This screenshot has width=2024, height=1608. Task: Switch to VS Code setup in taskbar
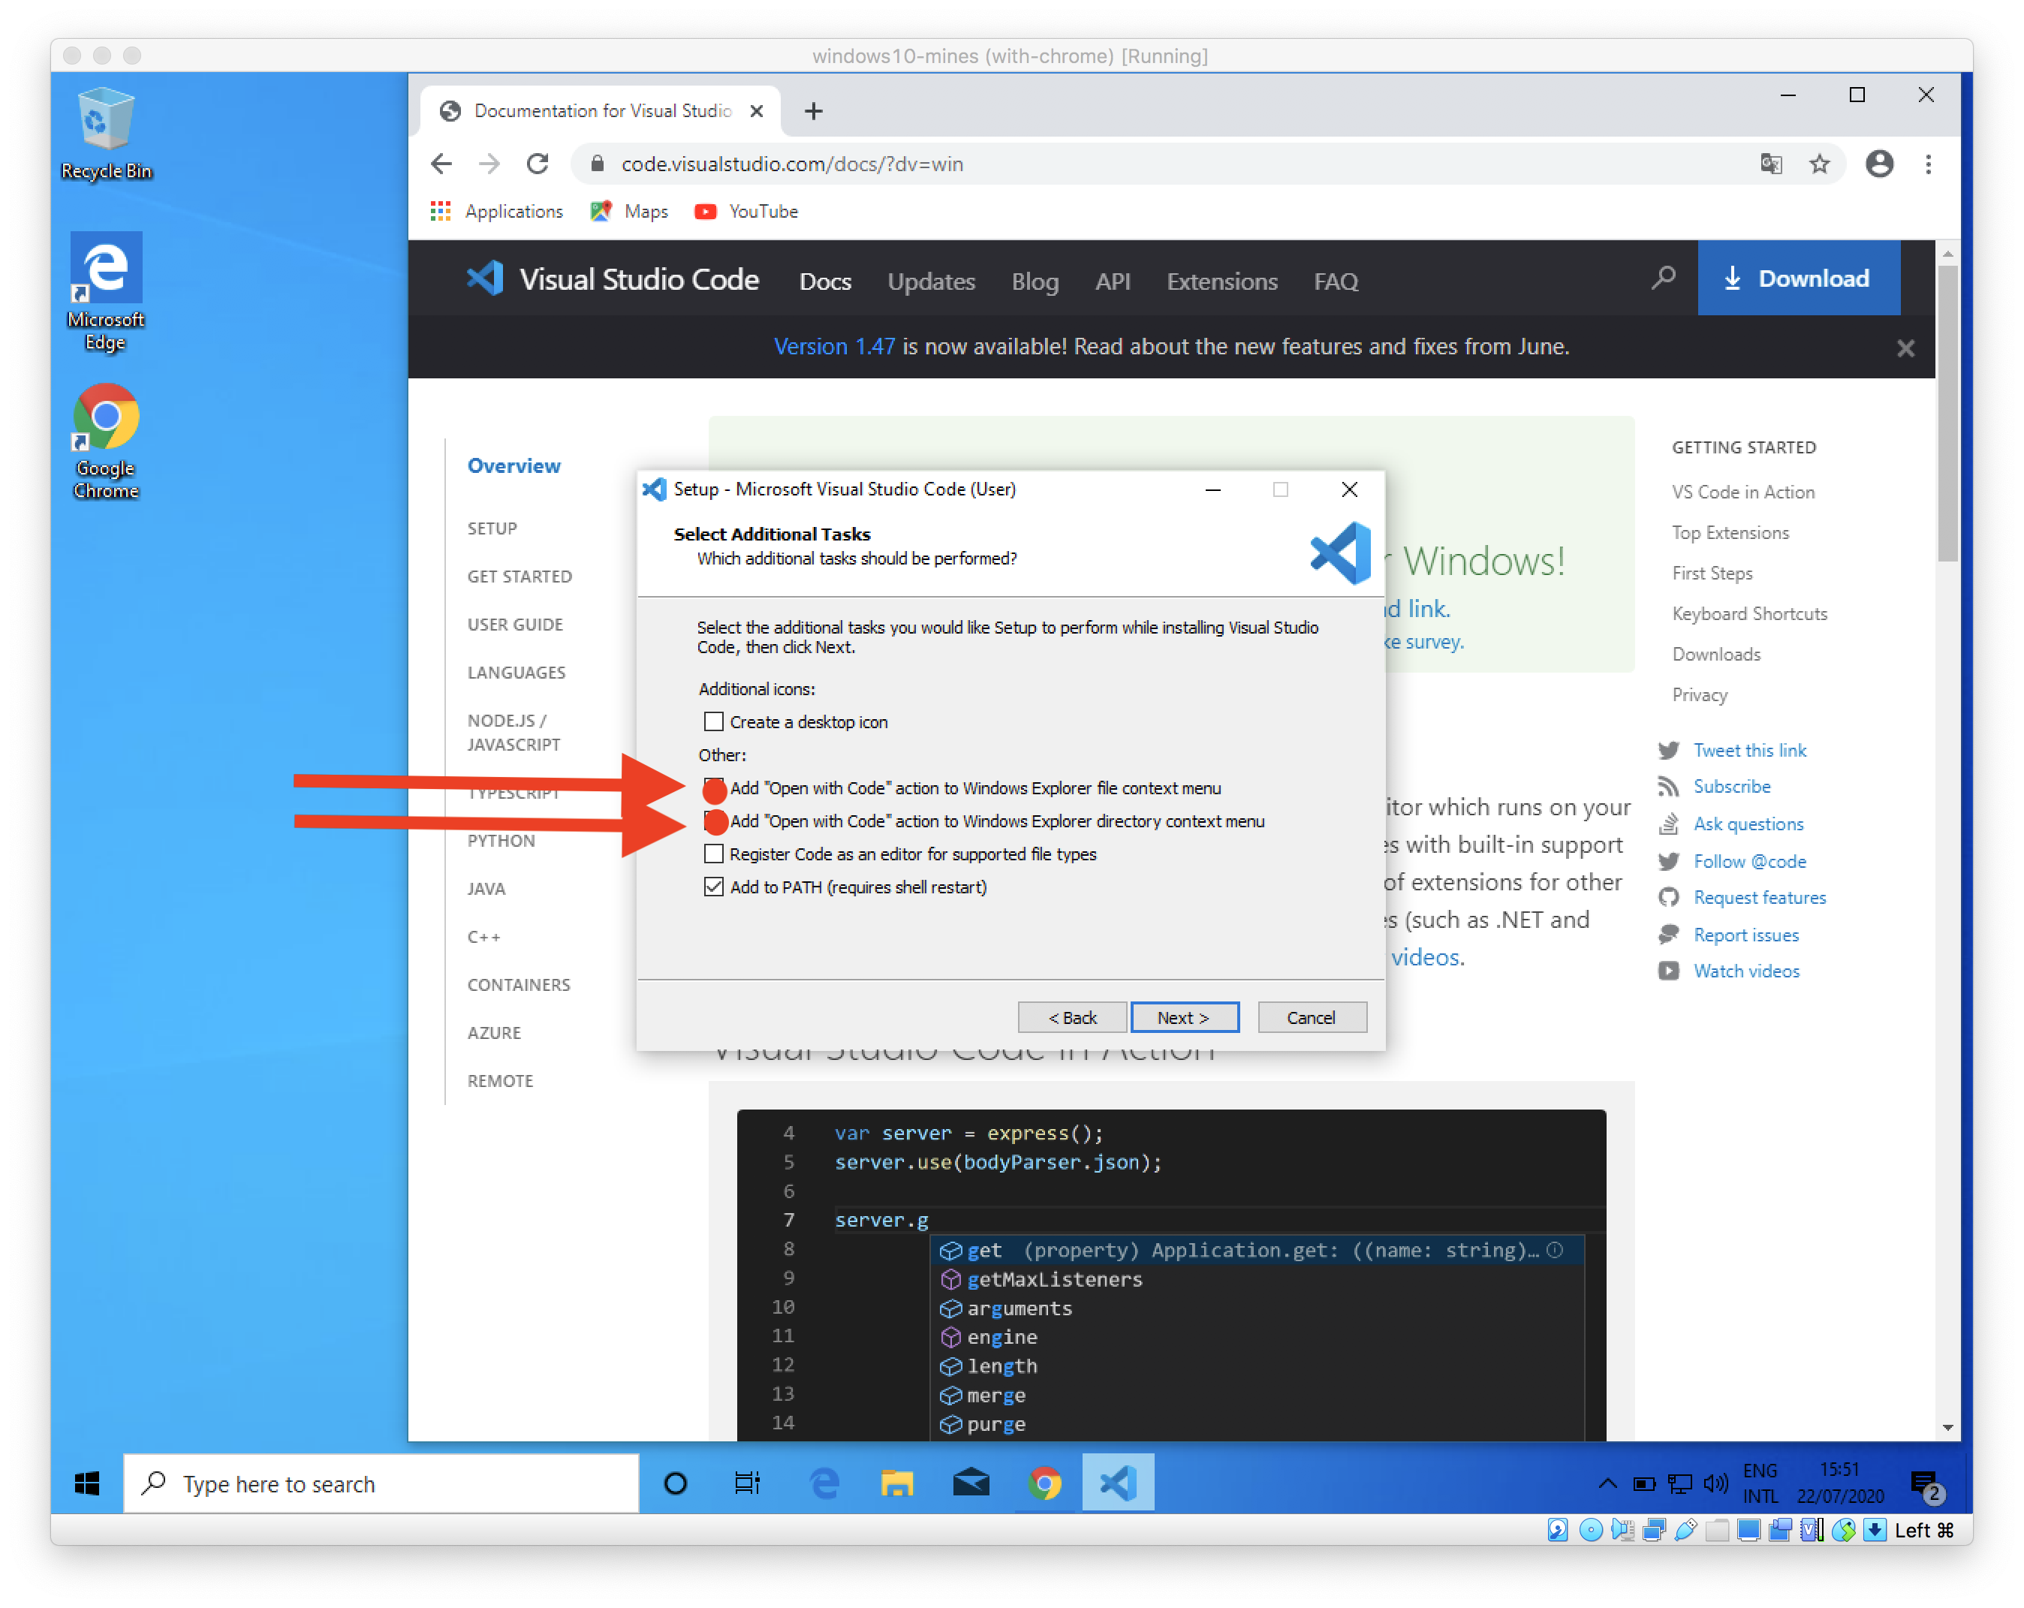click(x=1118, y=1483)
